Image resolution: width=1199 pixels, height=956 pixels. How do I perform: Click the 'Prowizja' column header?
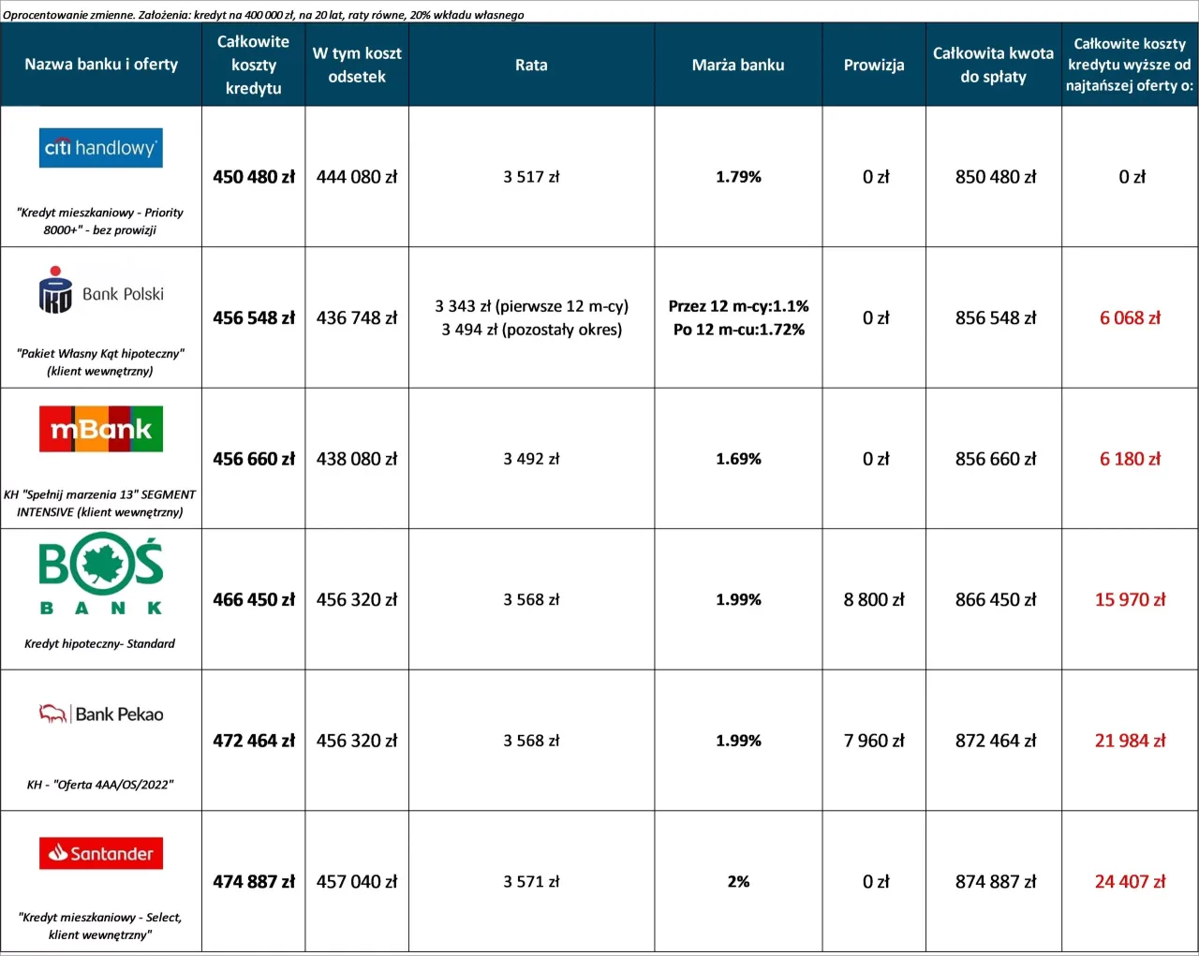click(x=873, y=65)
